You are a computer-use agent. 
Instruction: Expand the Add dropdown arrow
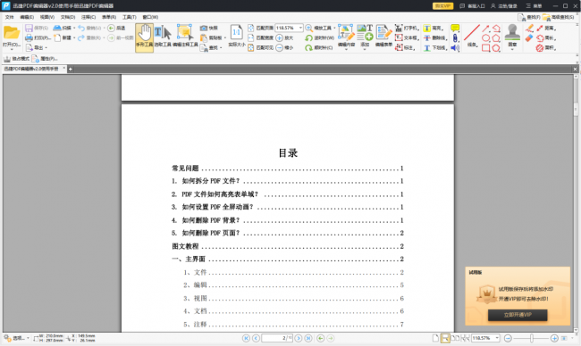point(365,50)
